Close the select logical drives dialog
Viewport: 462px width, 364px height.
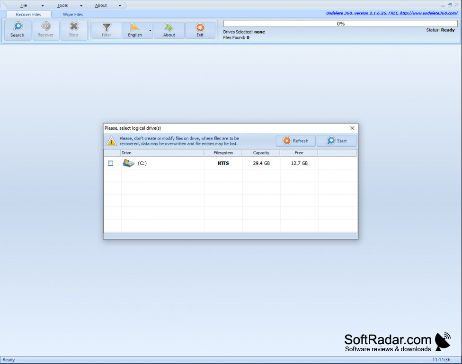tap(352, 128)
